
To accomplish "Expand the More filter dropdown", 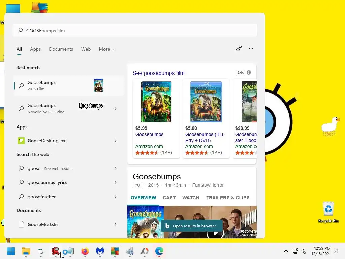I will [x=106, y=49].
